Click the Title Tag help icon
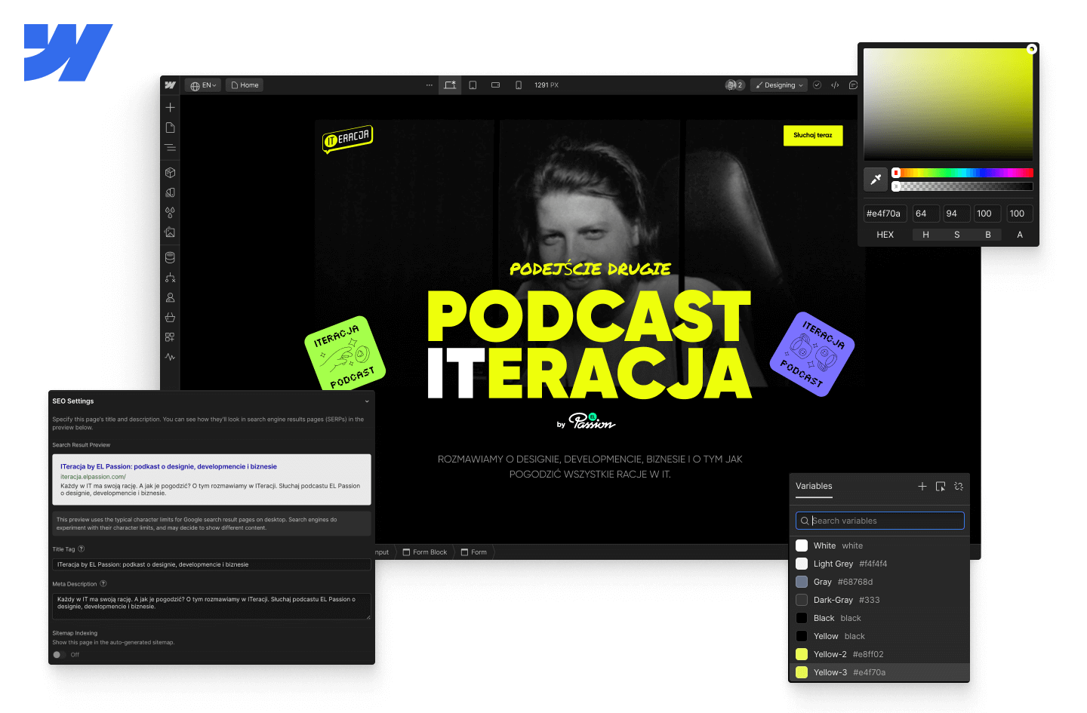 pyautogui.click(x=82, y=549)
